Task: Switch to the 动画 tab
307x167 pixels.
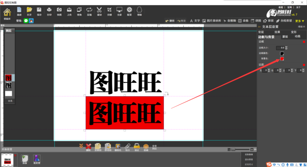Action: 297,37
